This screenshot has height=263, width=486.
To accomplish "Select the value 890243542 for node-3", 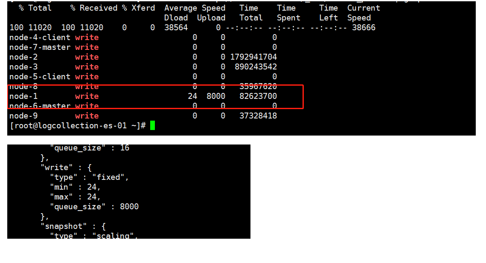I will 256,67.
